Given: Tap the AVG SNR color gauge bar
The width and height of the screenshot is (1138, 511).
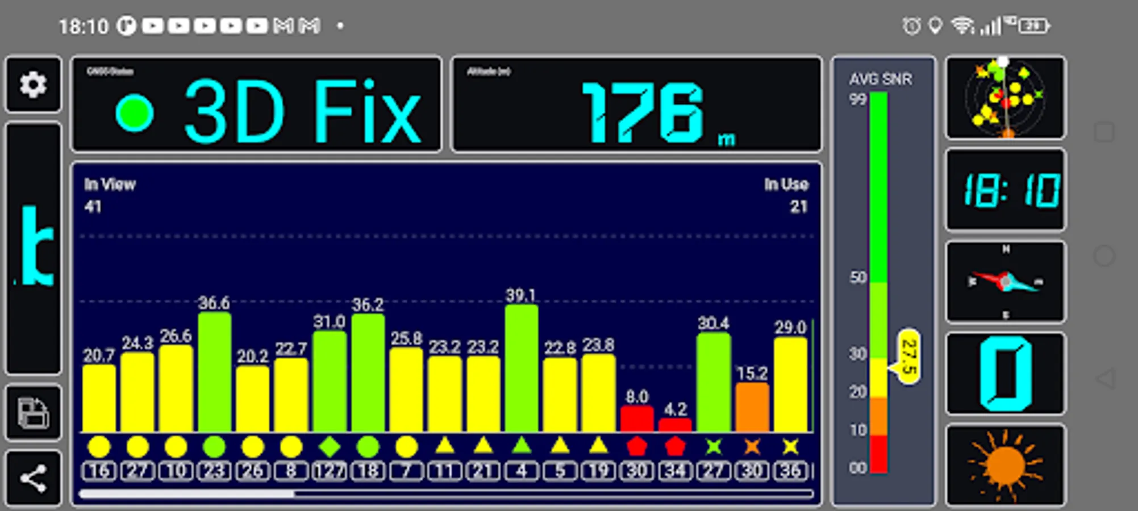Looking at the screenshot, I should pos(878,282).
